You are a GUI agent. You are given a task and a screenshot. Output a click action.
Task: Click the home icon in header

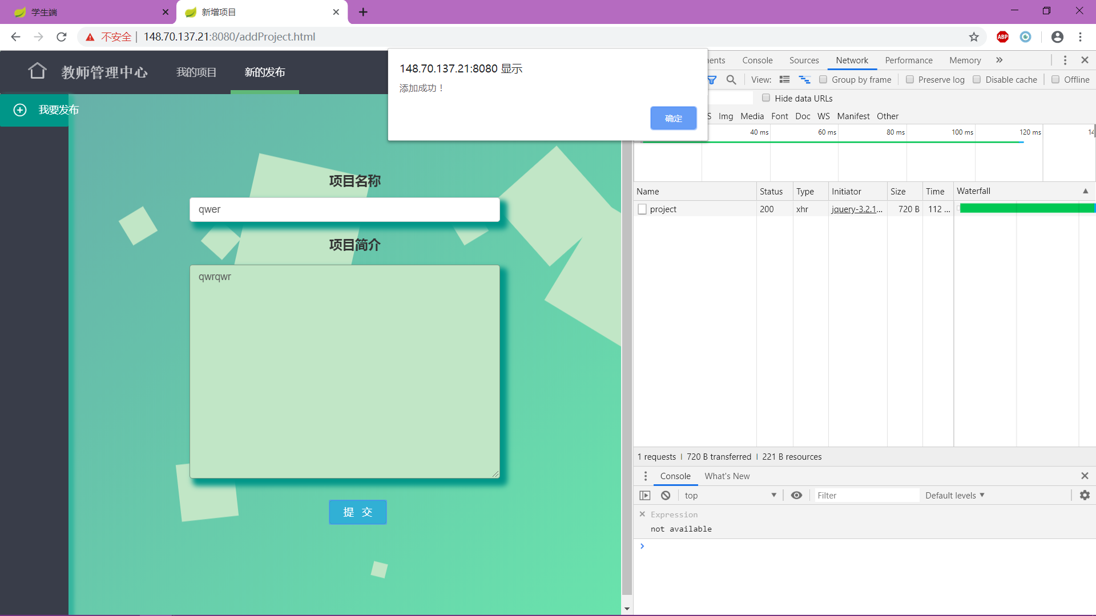[x=37, y=71]
